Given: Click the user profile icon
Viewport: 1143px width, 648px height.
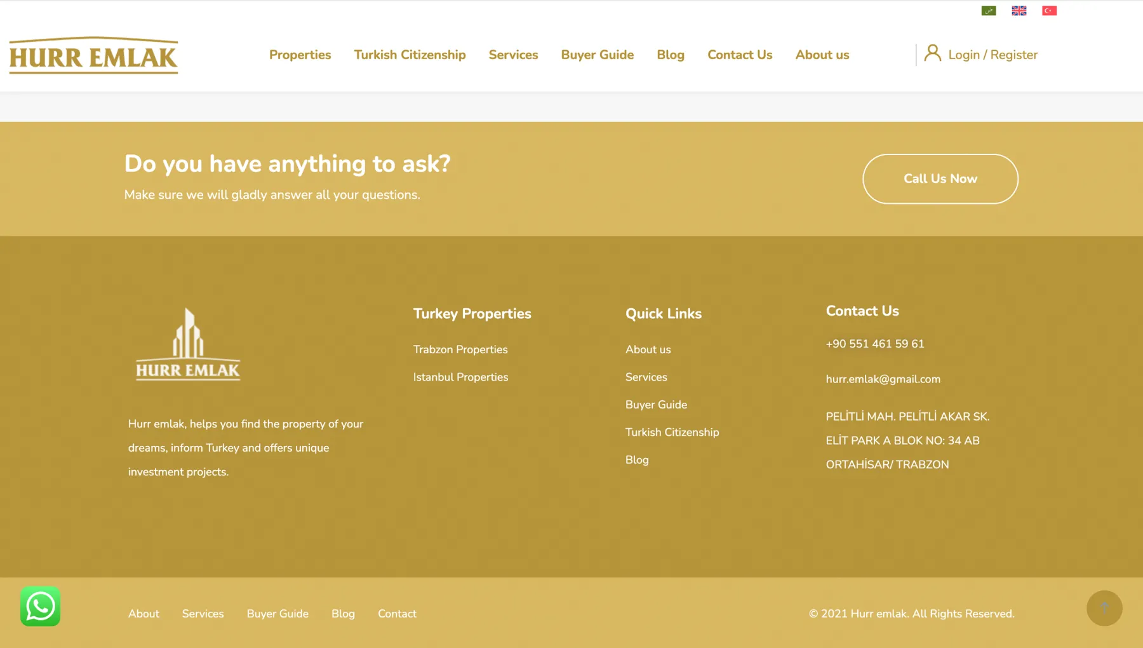Looking at the screenshot, I should (x=932, y=53).
